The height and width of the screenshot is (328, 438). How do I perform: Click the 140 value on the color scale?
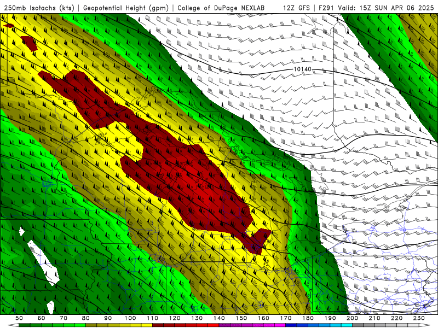pyautogui.click(x=220, y=318)
